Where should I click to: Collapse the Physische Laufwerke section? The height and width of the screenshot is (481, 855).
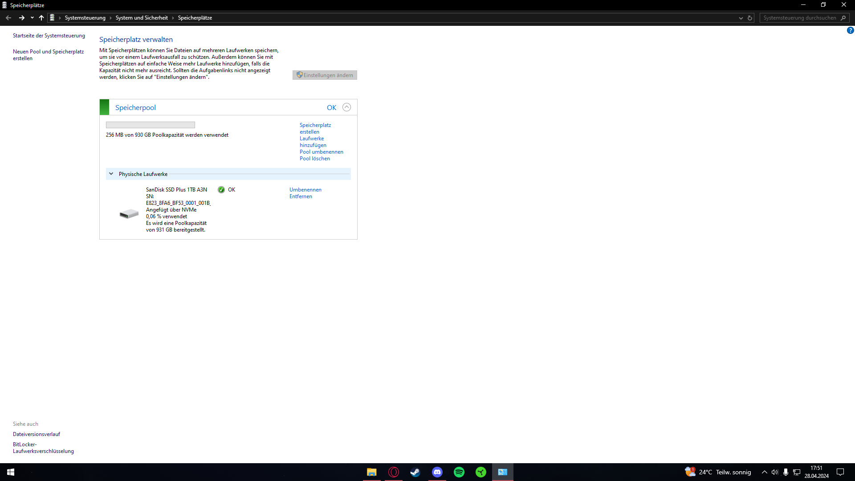[111, 174]
